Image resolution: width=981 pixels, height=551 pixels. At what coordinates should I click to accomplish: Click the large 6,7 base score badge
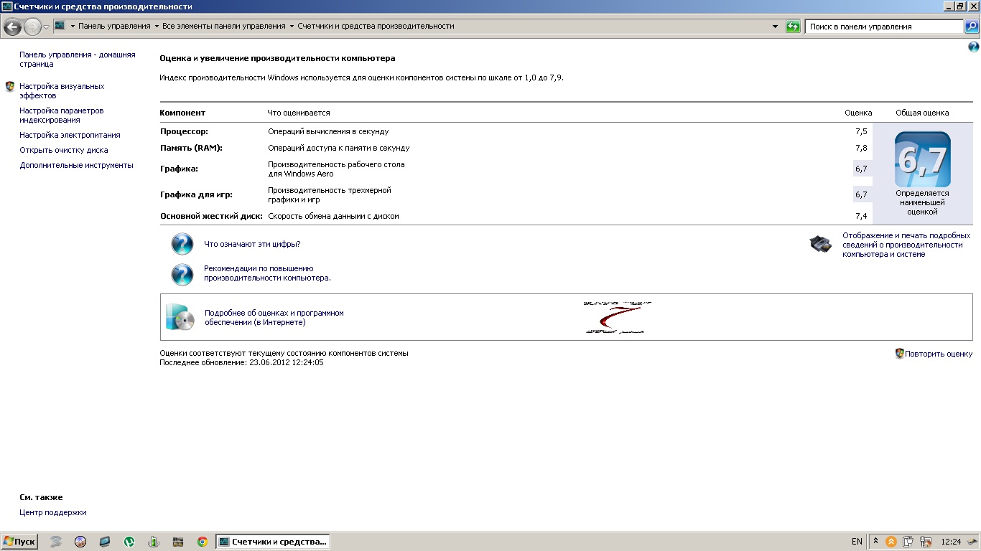[x=922, y=159]
